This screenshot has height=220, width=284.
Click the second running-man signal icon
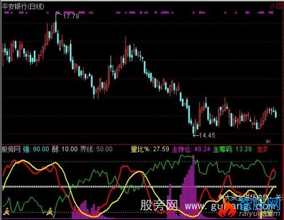tap(49, 211)
